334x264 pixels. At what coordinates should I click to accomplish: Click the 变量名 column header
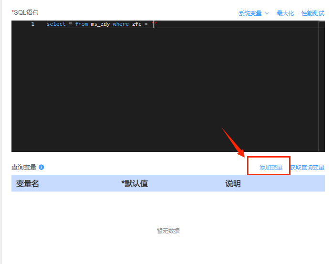click(x=28, y=183)
